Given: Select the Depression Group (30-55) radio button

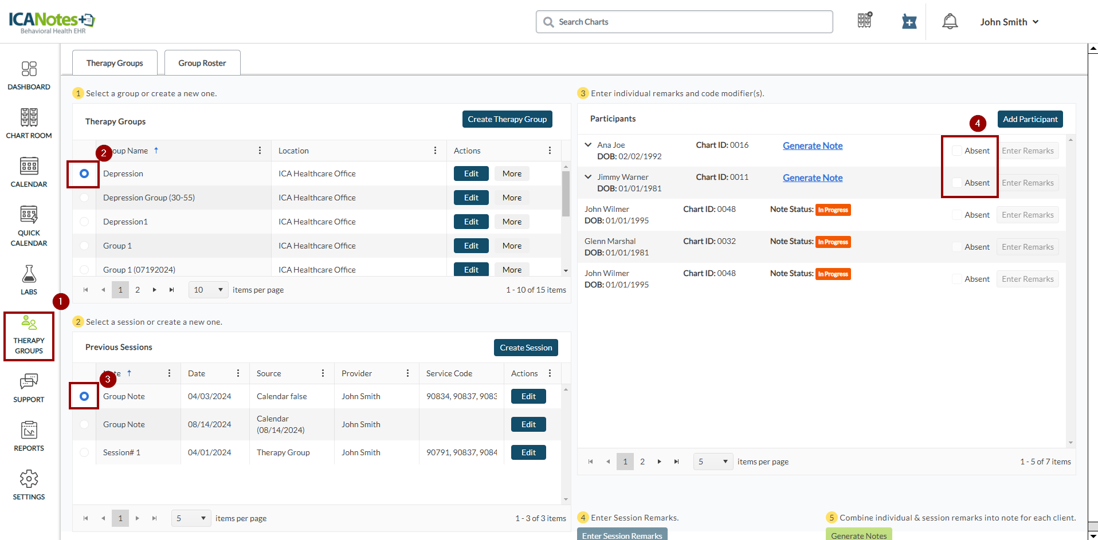Looking at the screenshot, I should point(84,198).
